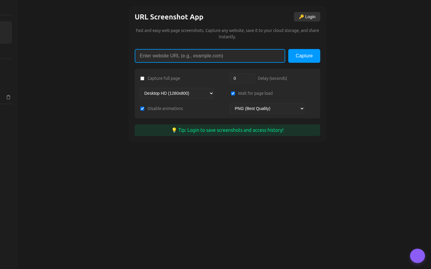Click the Wait for page load label
This screenshot has height=269, width=431.
(x=255, y=93)
